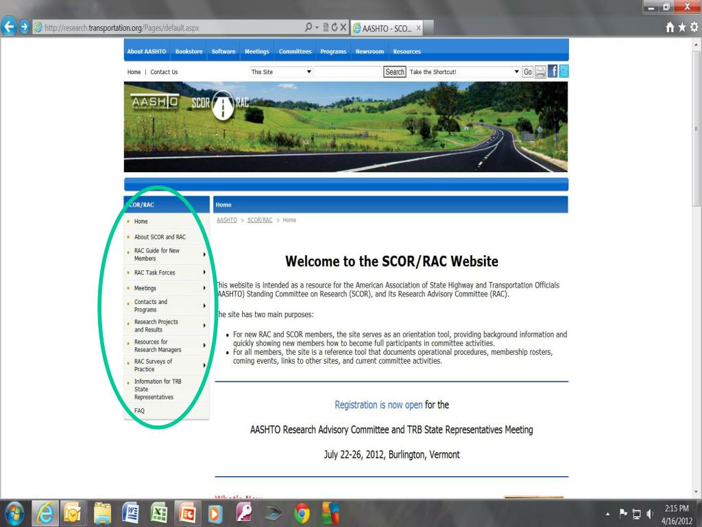The width and height of the screenshot is (702, 527).
Task: Click the printer icon on the page
Action: click(x=540, y=71)
